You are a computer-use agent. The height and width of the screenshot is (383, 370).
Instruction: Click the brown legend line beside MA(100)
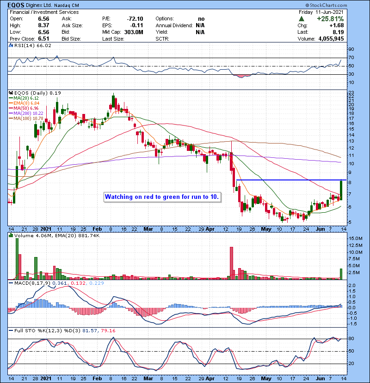(11, 119)
